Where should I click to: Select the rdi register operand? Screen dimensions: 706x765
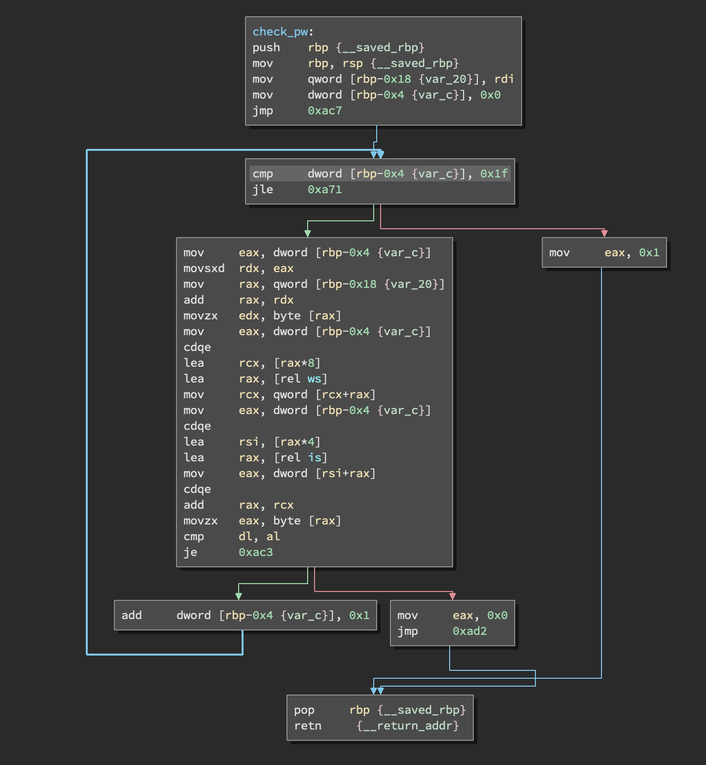coord(504,79)
